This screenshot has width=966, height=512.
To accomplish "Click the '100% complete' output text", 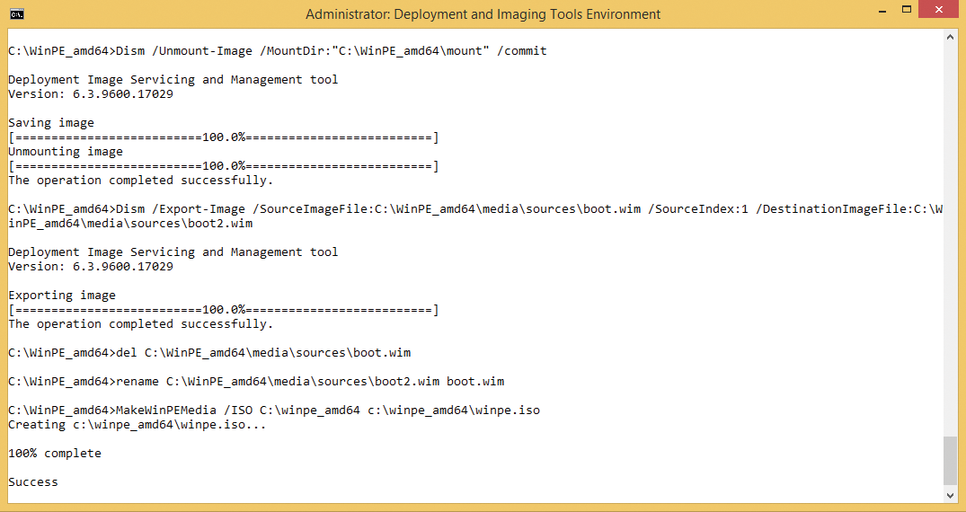I will click(x=55, y=454).
